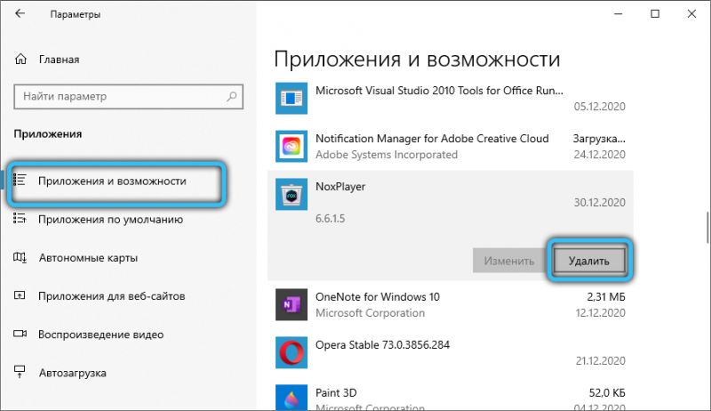Click the disabled Изменить button
711x411 pixels.
[508, 261]
